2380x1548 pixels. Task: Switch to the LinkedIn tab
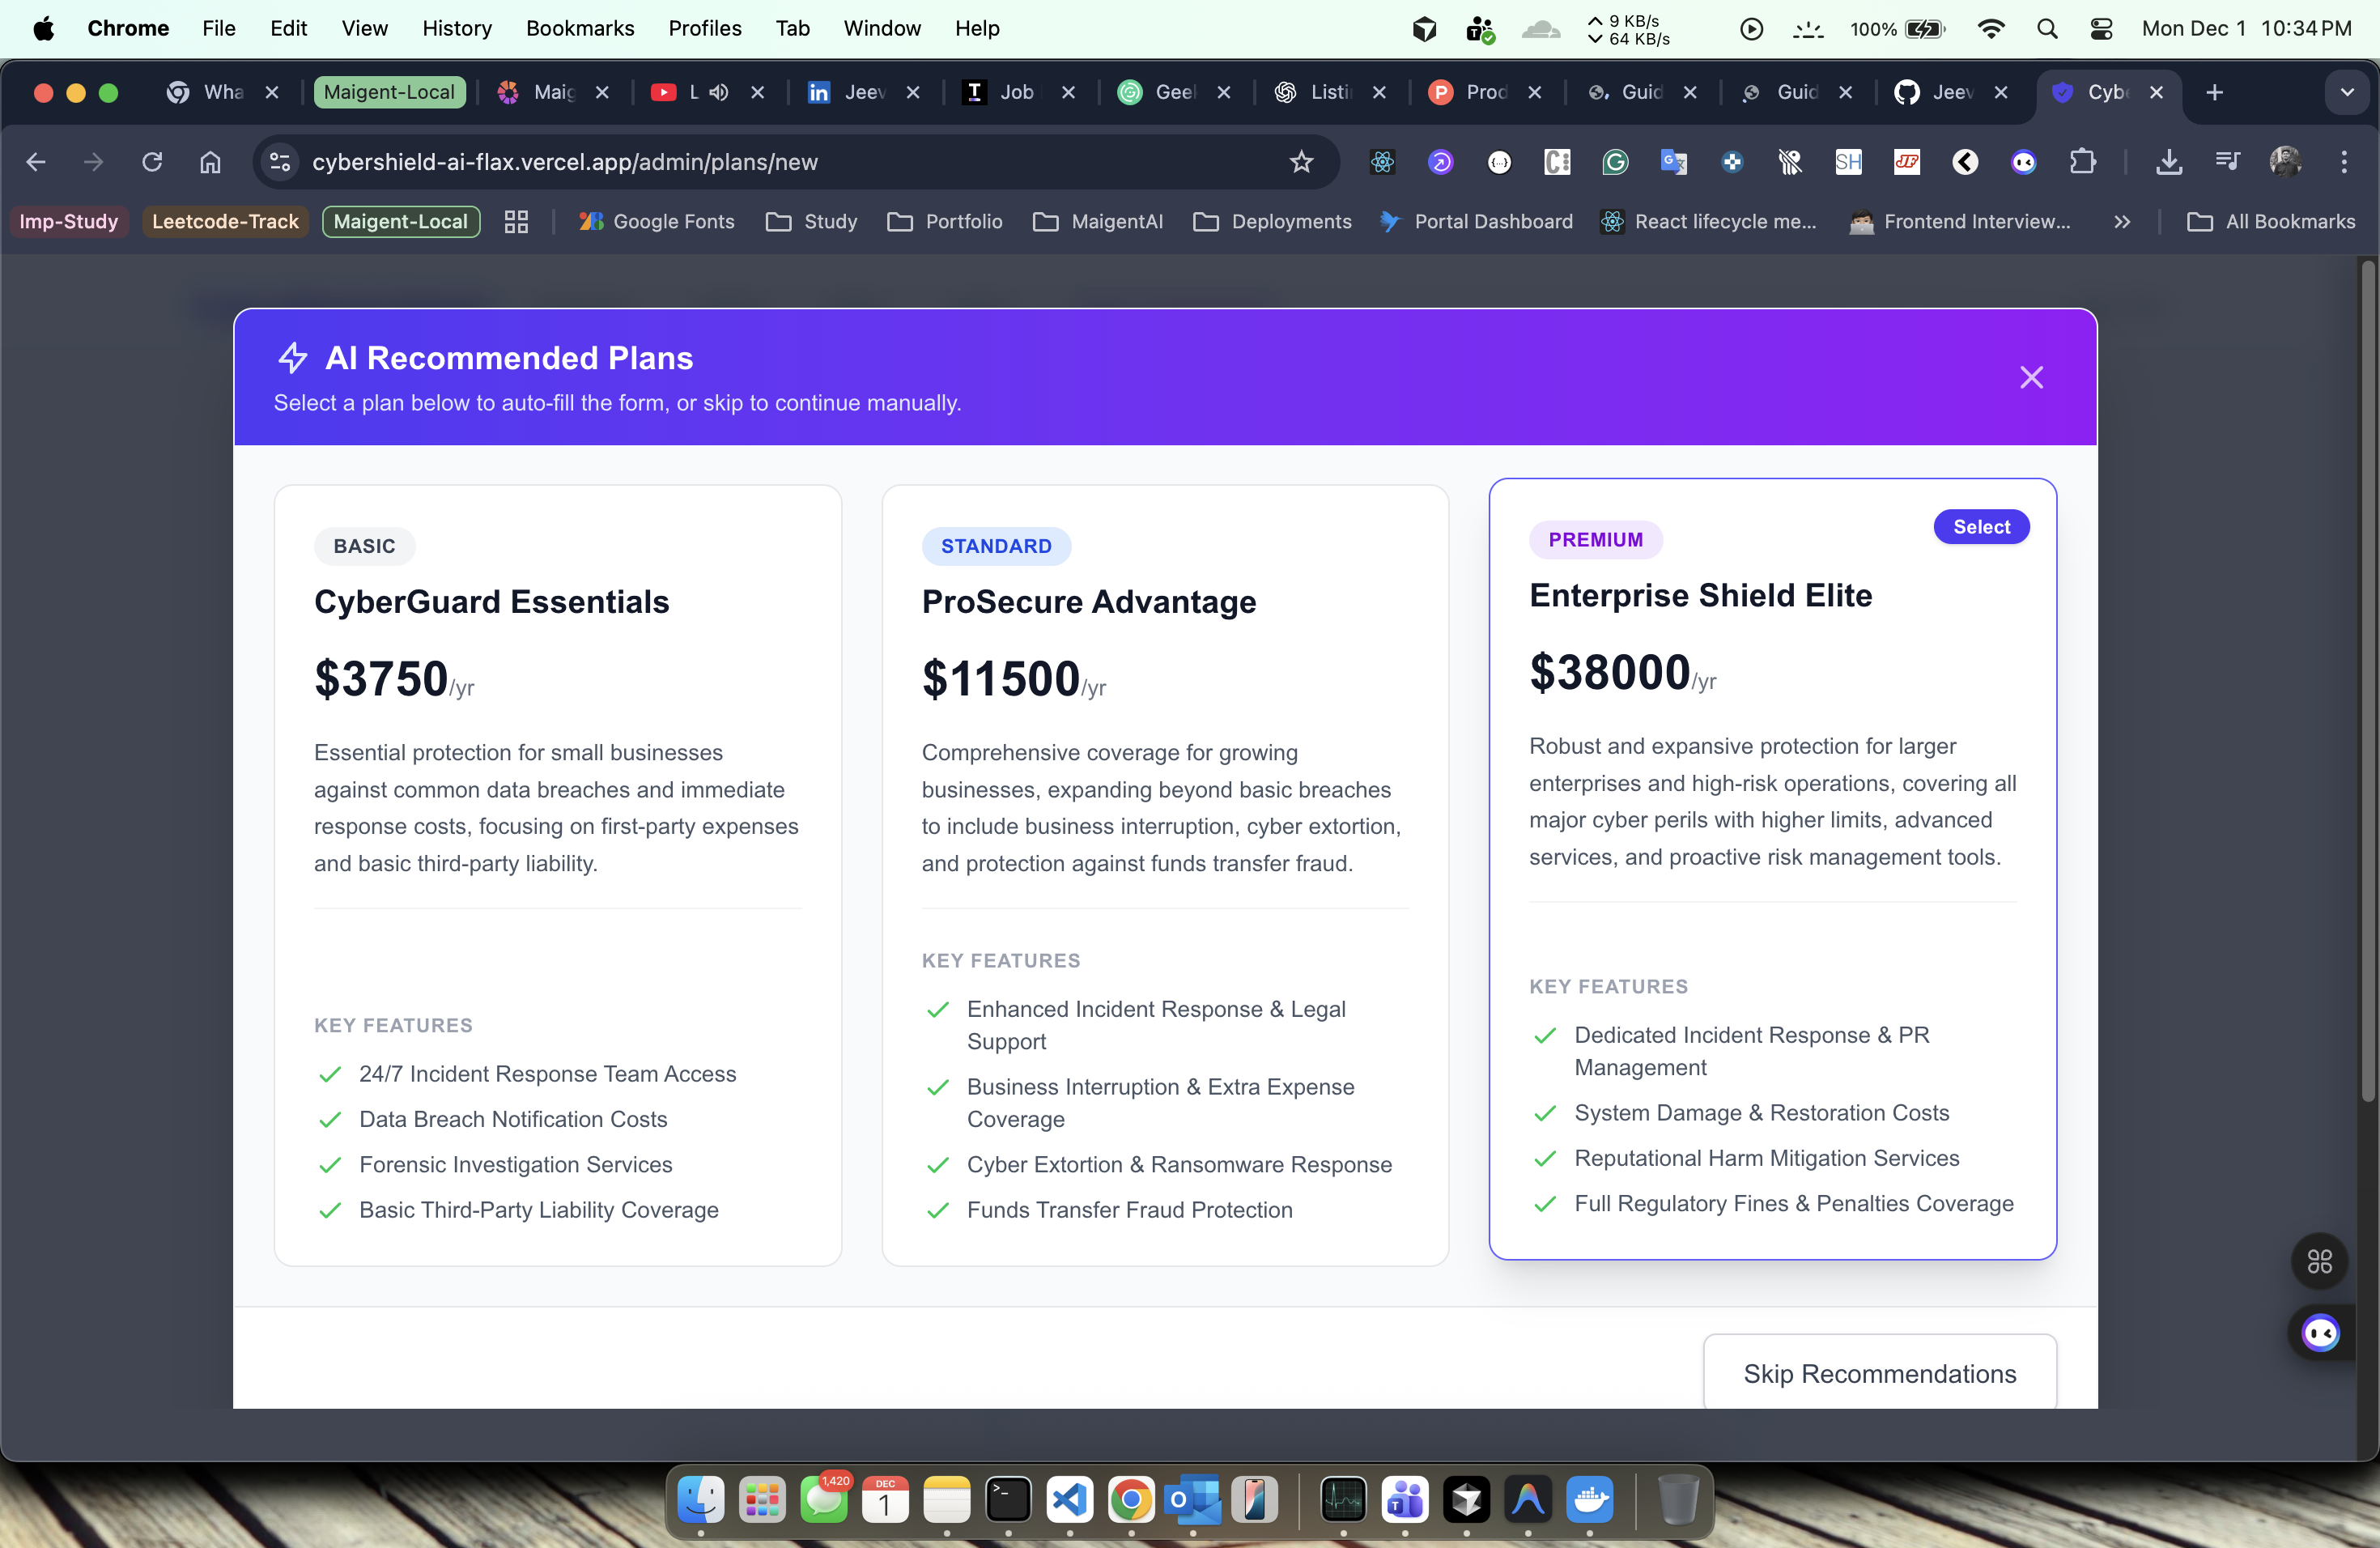[x=848, y=92]
